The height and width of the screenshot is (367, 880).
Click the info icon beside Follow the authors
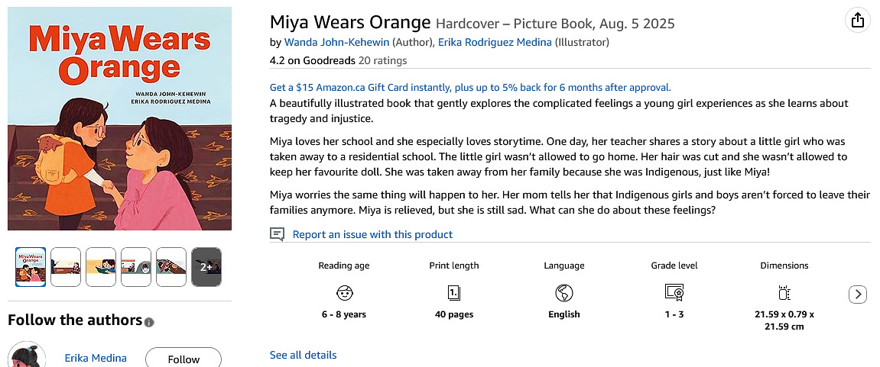pyautogui.click(x=149, y=322)
